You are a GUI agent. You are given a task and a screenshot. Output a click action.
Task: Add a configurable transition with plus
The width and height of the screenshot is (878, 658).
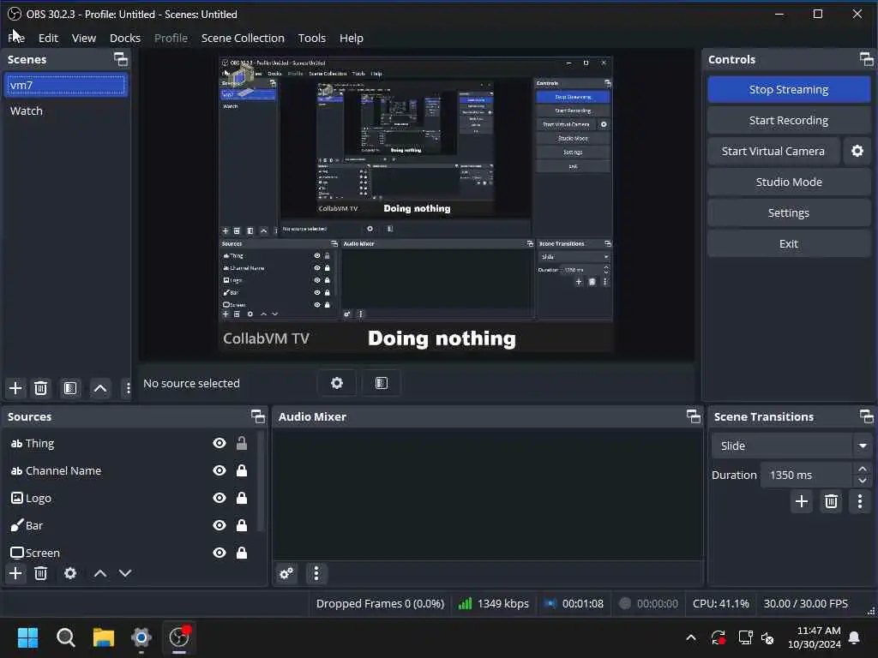(802, 501)
